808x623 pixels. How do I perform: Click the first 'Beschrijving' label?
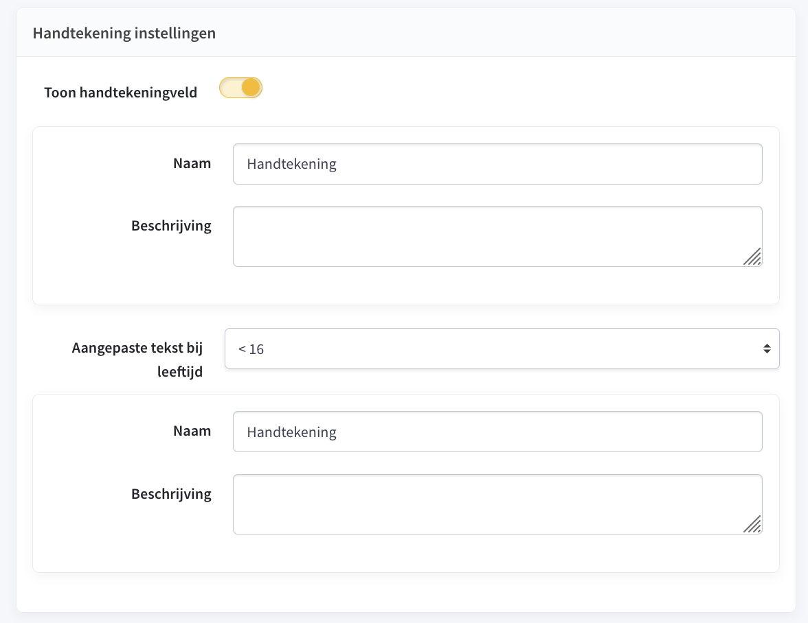[x=171, y=226]
